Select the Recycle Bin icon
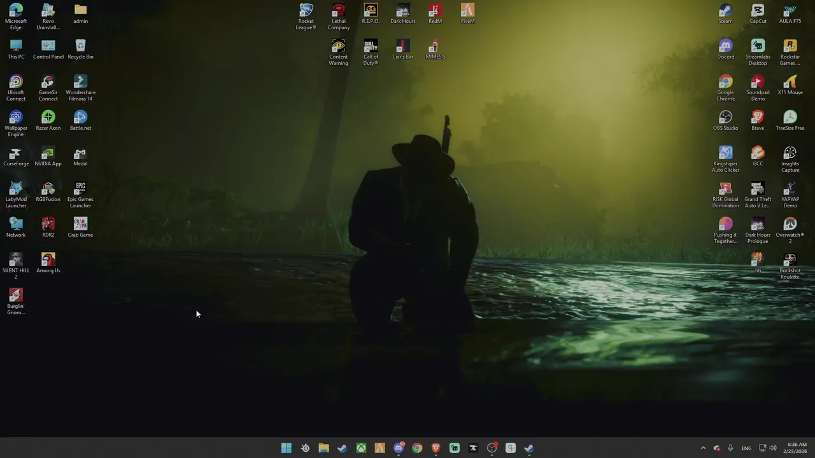 pos(80,49)
